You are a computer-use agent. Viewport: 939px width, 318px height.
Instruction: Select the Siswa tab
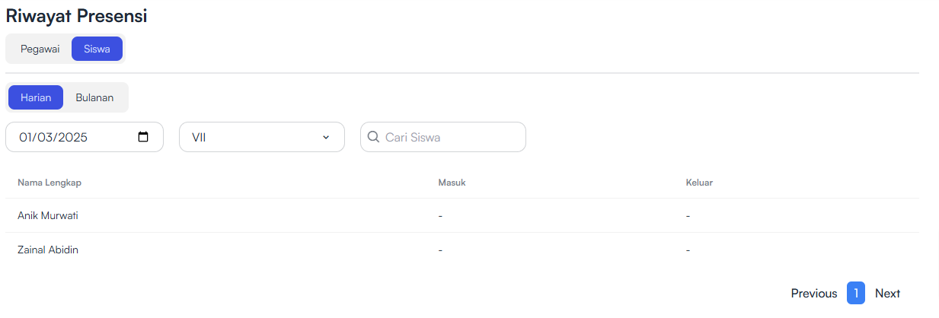(97, 49)
